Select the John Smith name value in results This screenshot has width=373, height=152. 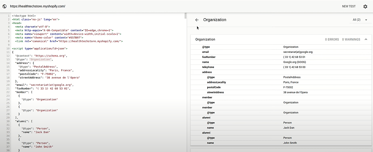point(290,143)
